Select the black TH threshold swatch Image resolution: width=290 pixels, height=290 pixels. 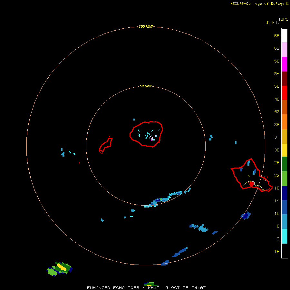285,251
